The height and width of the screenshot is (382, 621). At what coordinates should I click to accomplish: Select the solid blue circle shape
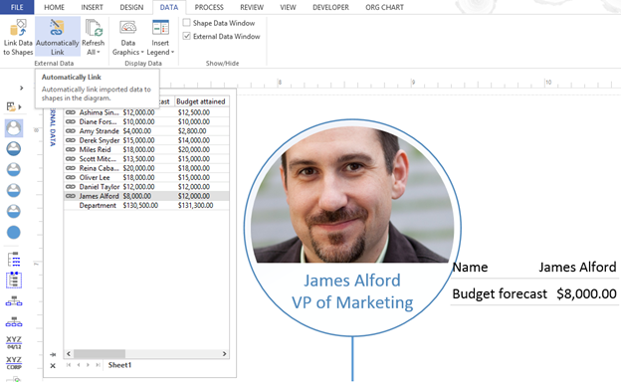point(14,233)
